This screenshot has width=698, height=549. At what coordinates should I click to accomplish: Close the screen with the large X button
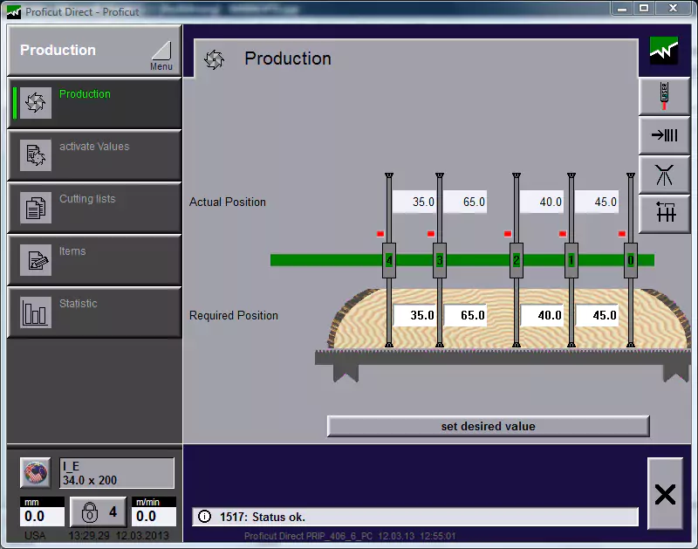tap(665, 494)
